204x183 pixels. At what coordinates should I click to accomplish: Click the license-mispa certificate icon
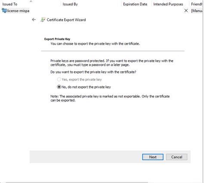[x=4, y=11]
